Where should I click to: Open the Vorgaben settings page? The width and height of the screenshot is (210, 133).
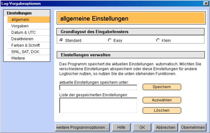tap(29, 26)
